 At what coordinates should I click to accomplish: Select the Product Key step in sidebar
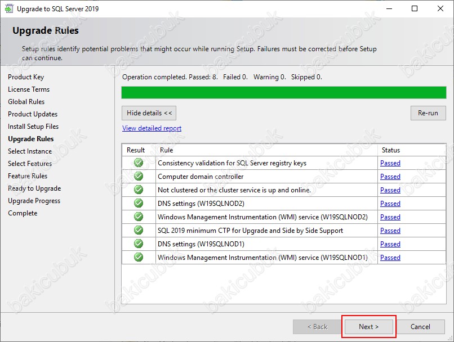coord(26,77)
